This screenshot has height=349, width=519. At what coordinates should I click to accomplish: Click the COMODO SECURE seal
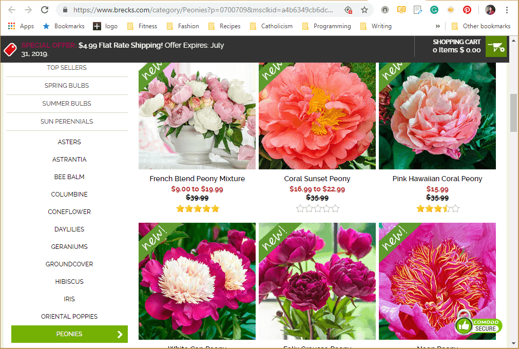coord(478,325)
